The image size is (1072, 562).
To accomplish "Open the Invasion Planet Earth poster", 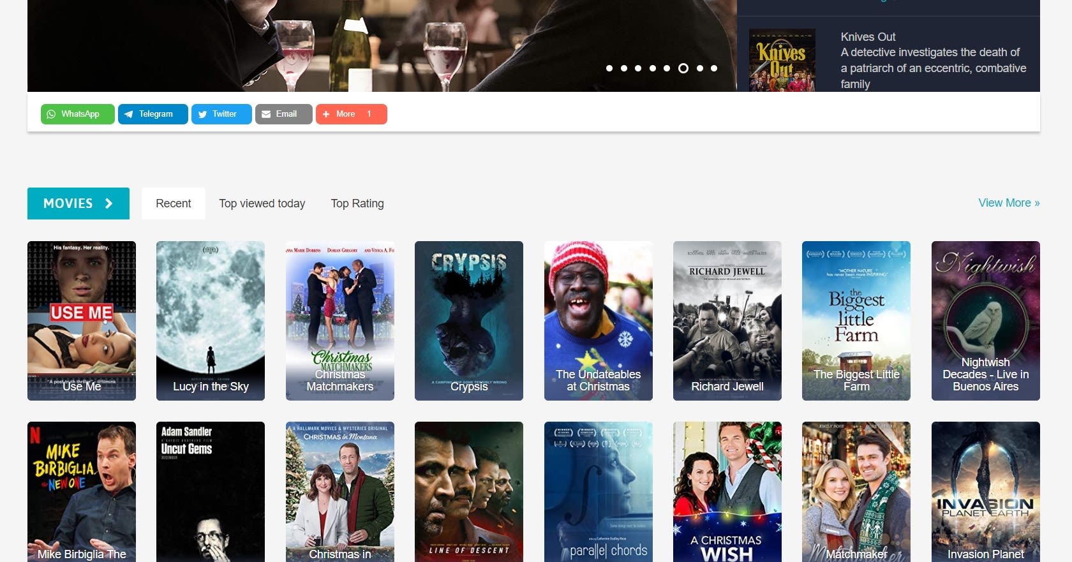I will point(986,492).
